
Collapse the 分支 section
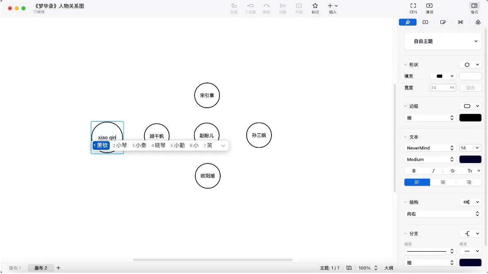[x=406, y=234]
